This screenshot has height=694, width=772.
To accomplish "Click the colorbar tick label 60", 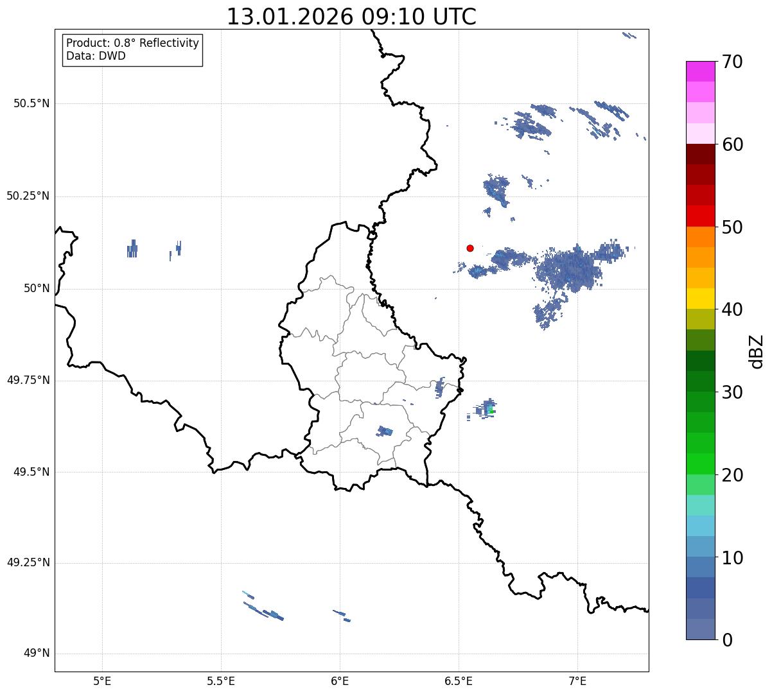I will (x=732, y=144).
